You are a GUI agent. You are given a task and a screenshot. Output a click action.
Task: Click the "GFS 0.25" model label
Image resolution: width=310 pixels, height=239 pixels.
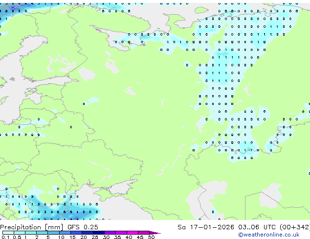(83, 227)
